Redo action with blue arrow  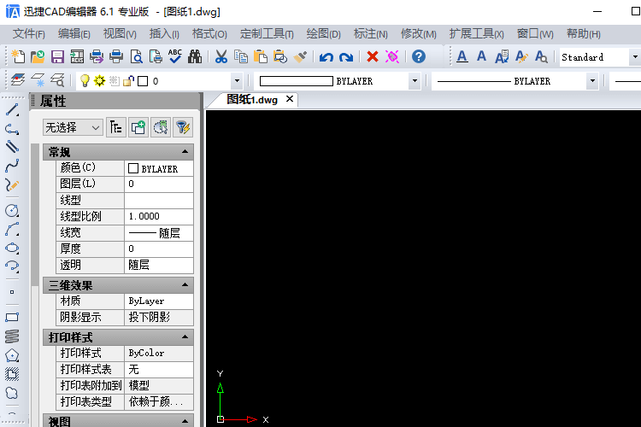[346, 57]
